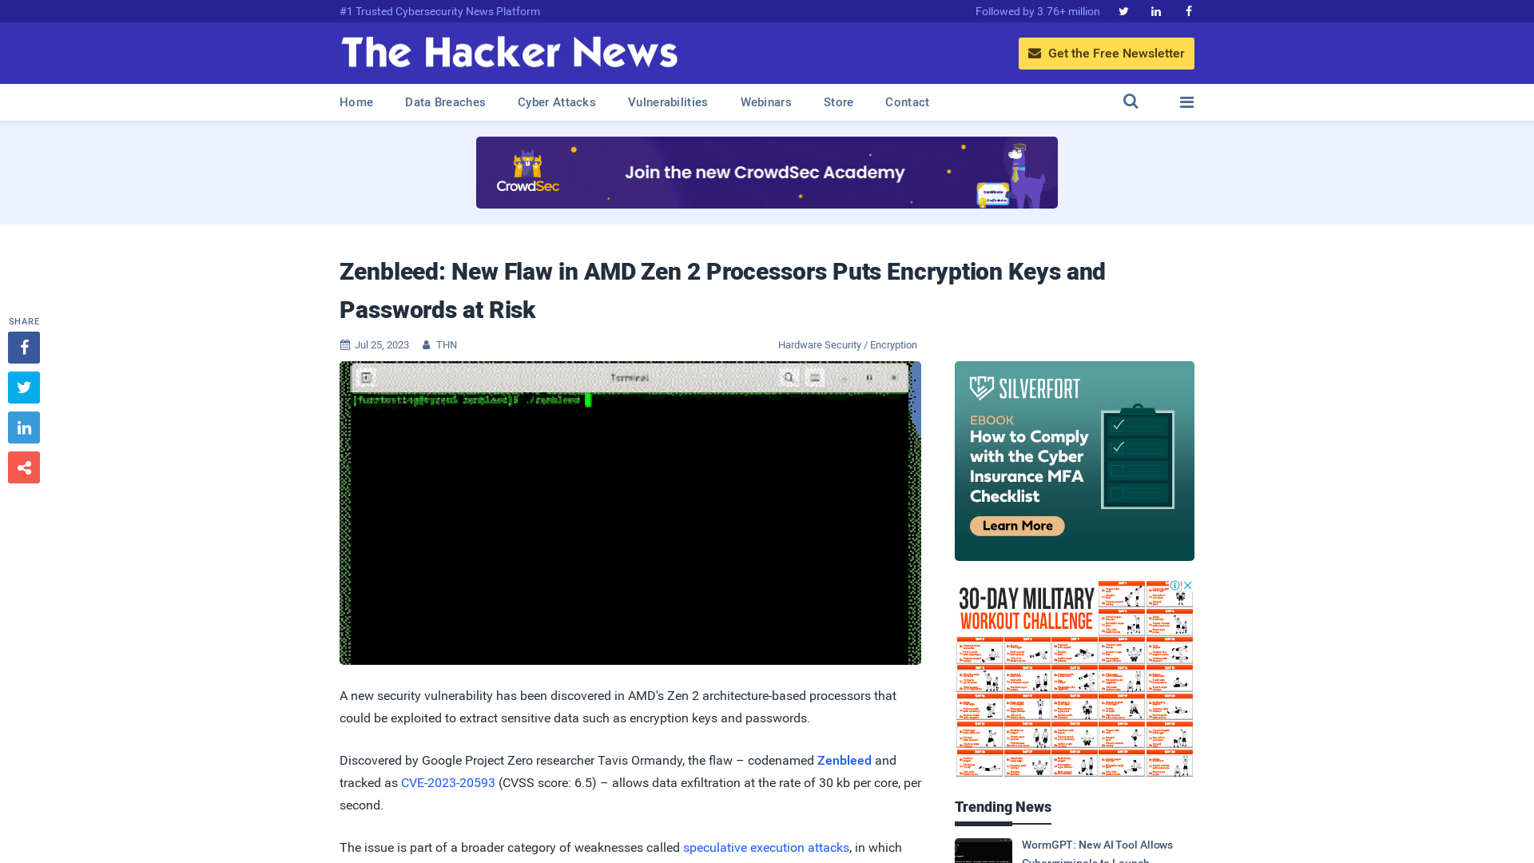Screen dimensions: 1534x863
Task: Select the Vulnerabilities navigation tab
Action: [667, 101]
